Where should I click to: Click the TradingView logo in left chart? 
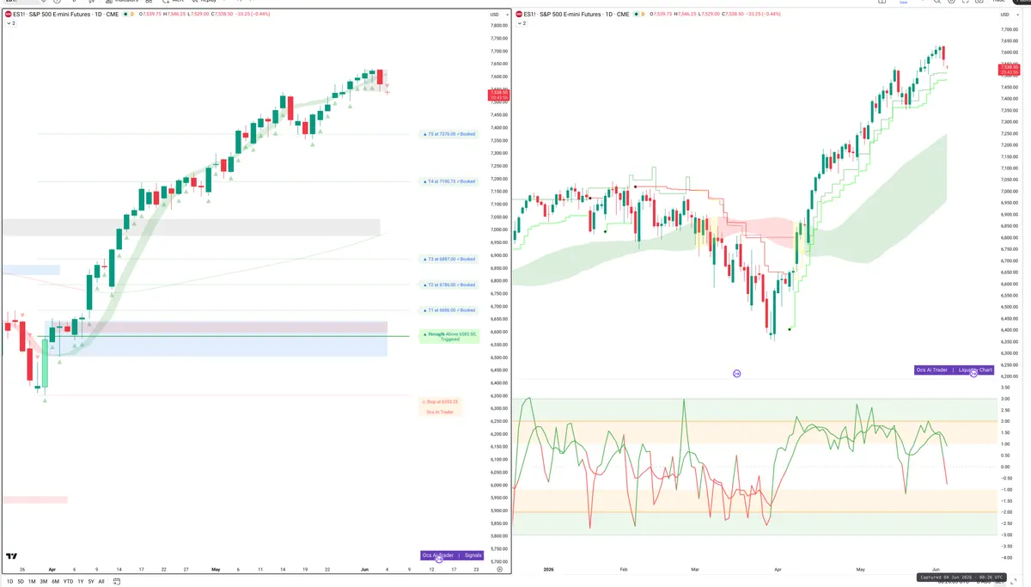click(12, 557)
